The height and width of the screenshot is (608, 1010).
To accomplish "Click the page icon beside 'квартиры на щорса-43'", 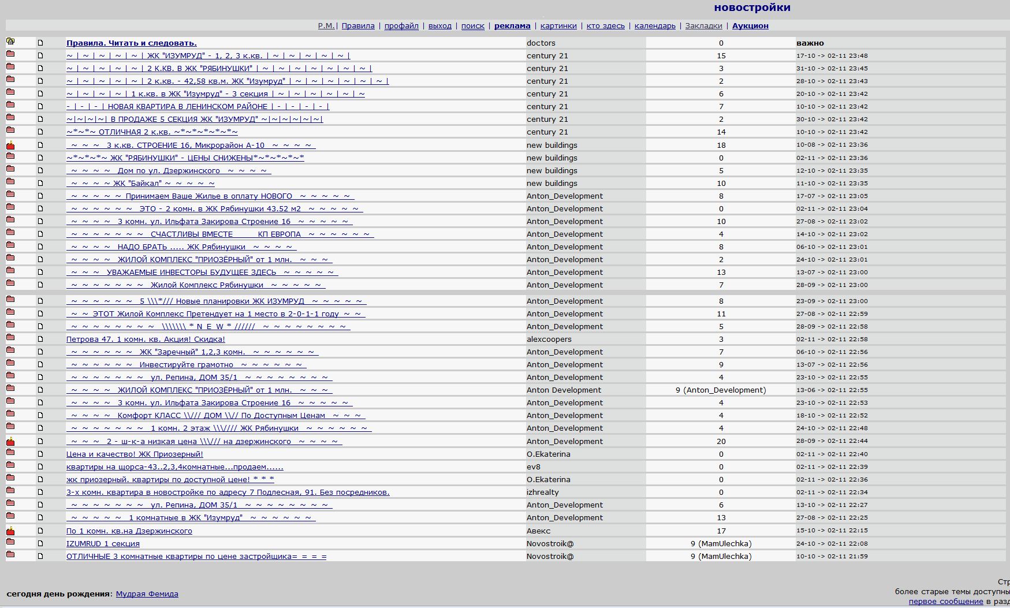I will pos(40,467).
